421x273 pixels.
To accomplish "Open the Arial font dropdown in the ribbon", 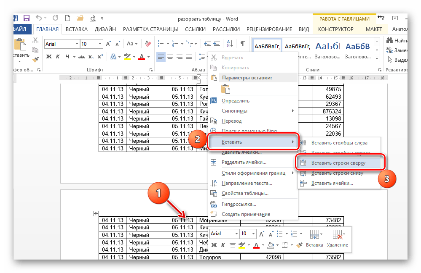I will point(77,44).
